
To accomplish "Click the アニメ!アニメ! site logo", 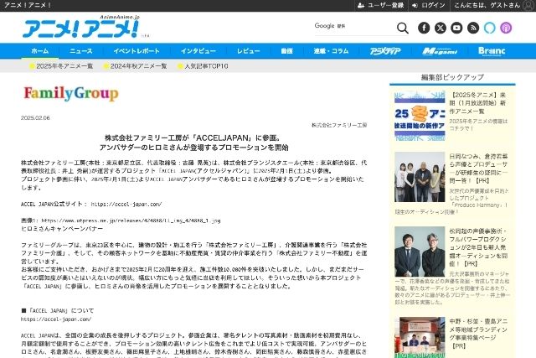I will 81,28.
